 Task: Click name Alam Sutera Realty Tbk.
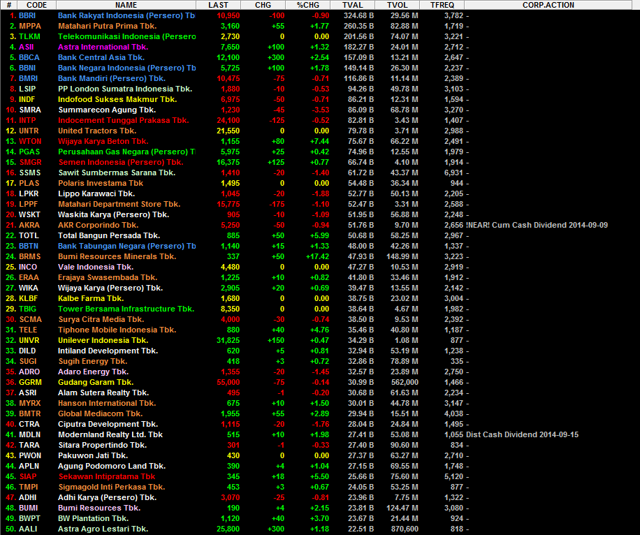pos(103,393)
